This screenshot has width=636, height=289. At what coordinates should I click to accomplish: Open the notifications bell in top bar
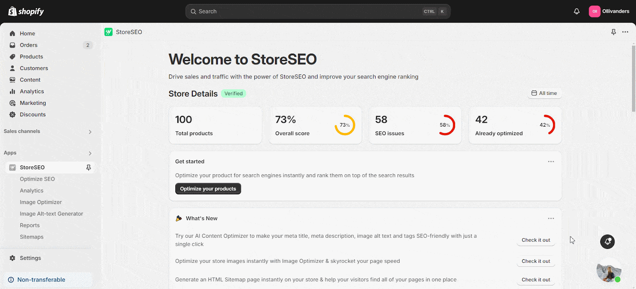pyautogui.click(x=576, y=11)
